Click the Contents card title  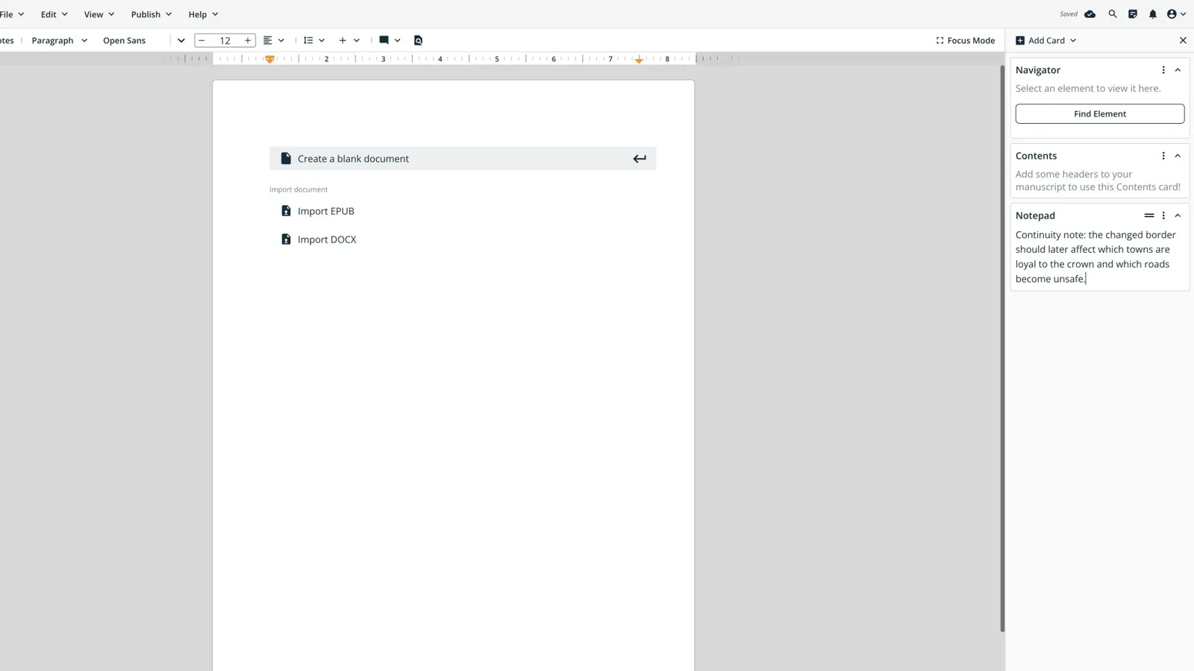click(1036, 156)
